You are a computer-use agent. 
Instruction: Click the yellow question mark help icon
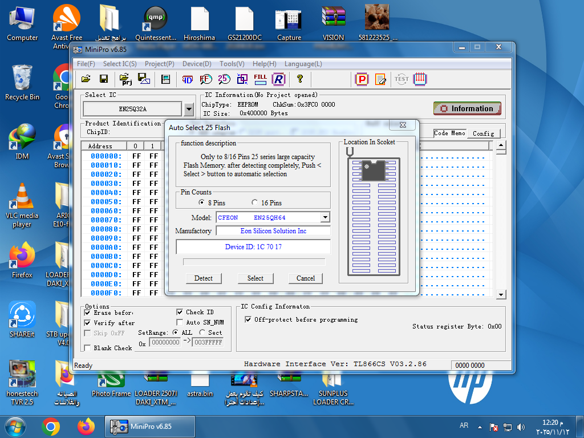pyautogui.click(x=300, y=79)
